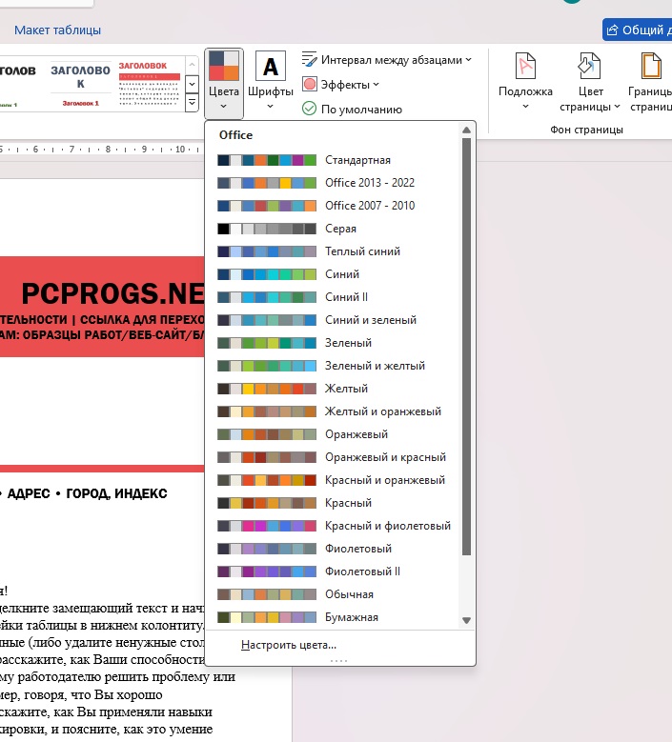Select Фиолетовый II color scheme
The height and width of the screenshot is (742, 672).
332,572
